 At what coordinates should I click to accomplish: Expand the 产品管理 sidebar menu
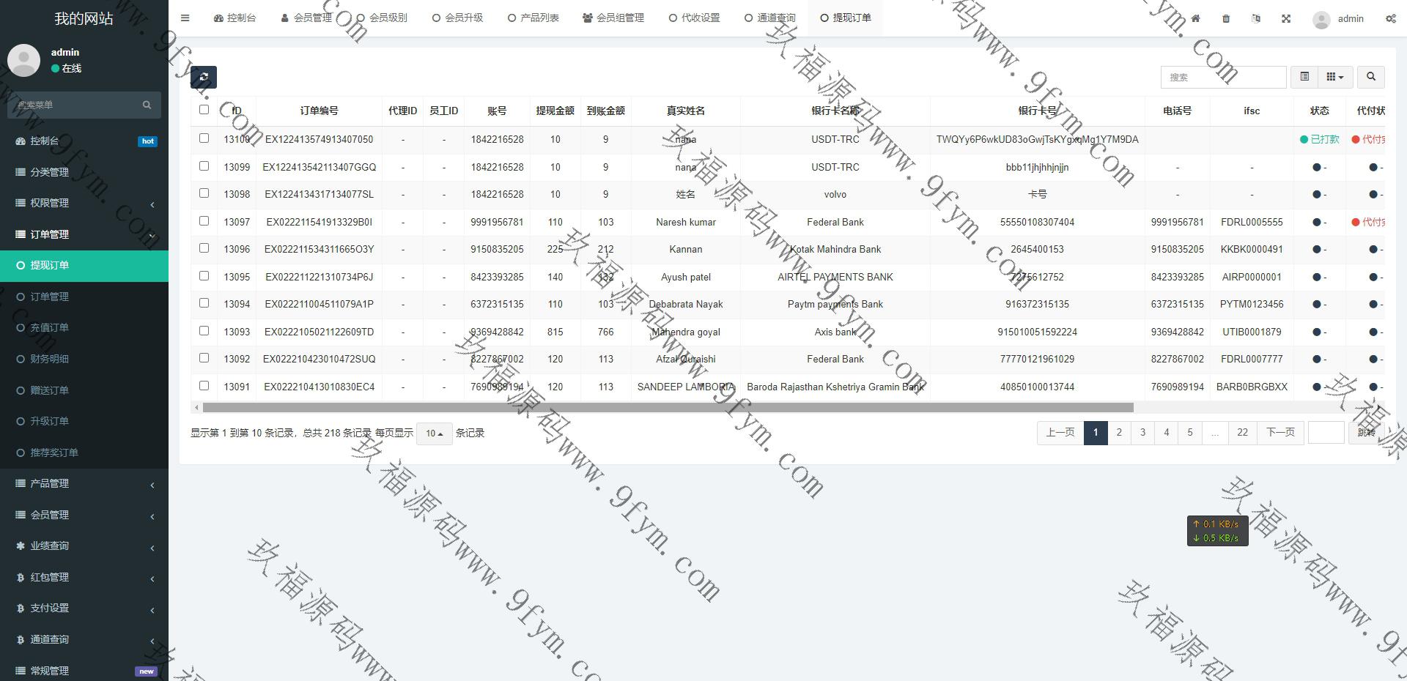coord(84,484)
